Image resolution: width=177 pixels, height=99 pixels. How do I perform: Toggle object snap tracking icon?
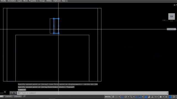click(136, 97)
